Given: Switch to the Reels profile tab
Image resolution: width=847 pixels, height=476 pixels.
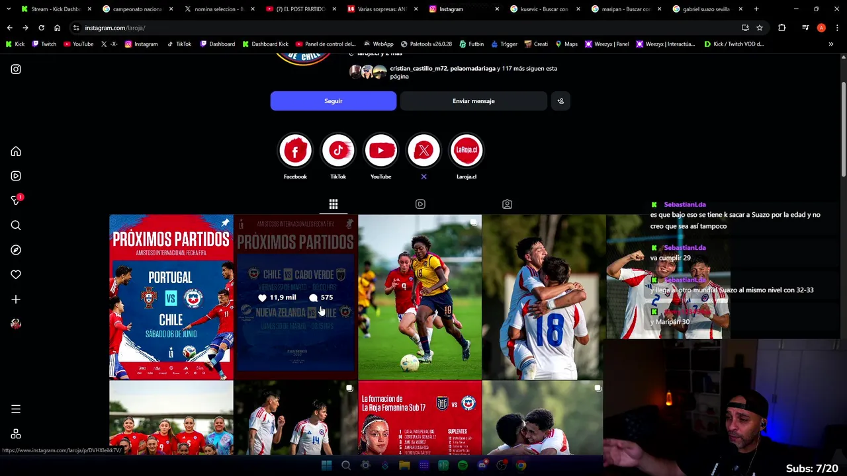Looking at the screenshot, I should pyautogui.click(x=420, y=204).
